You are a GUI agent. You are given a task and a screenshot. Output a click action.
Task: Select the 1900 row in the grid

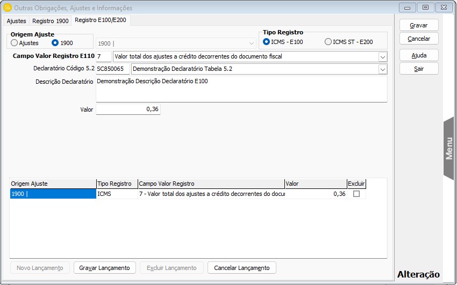53,194
